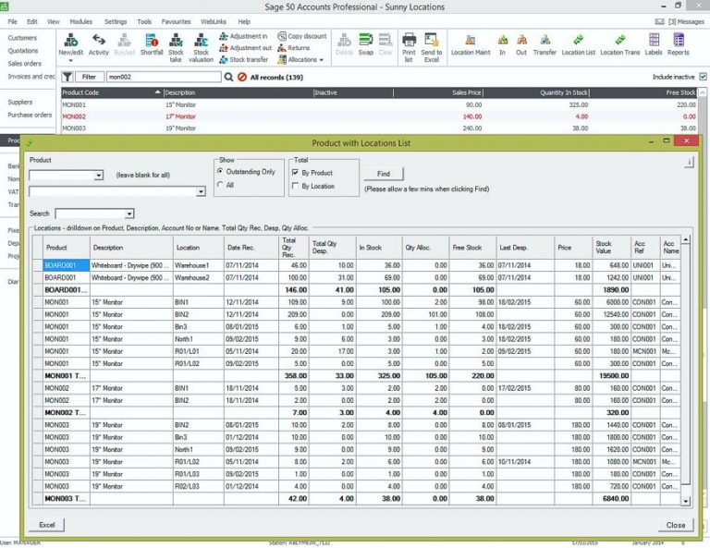710x548 pixels.
Task: Select the BOARD001 Warehouse1 product cell
Action: click(67, 265)
